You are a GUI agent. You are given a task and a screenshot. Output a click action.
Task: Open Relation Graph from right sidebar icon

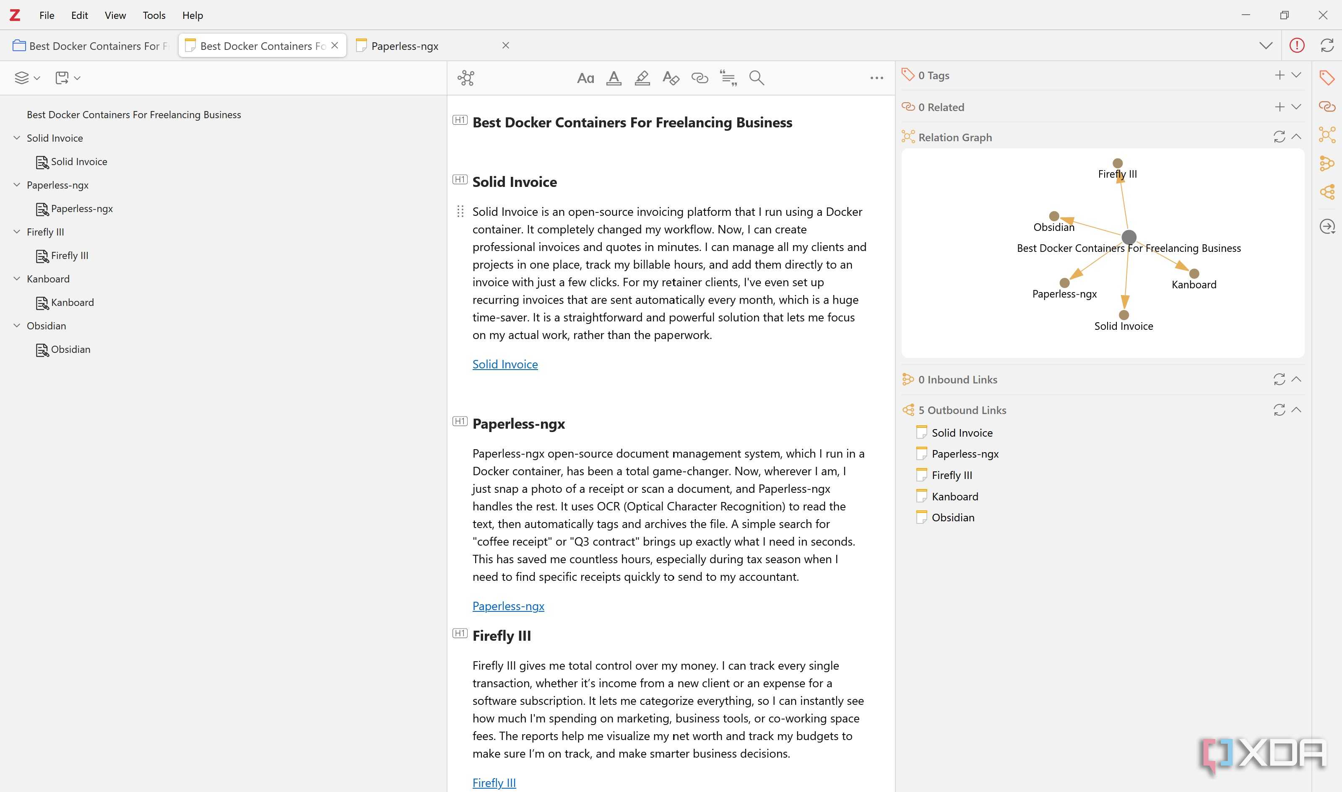(1326, 135)
